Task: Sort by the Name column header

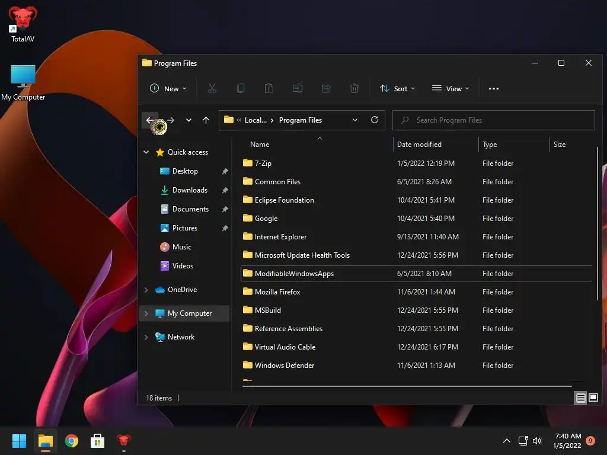Action: pyautogui.click(x=260, y=145)
